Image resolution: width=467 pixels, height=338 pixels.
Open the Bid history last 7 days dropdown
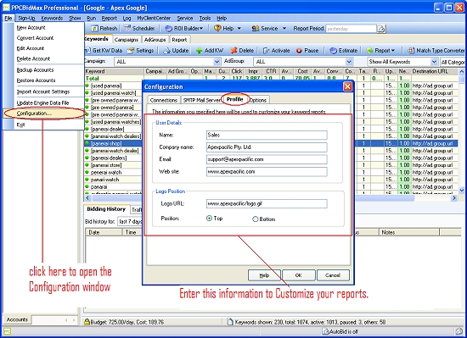130,222
